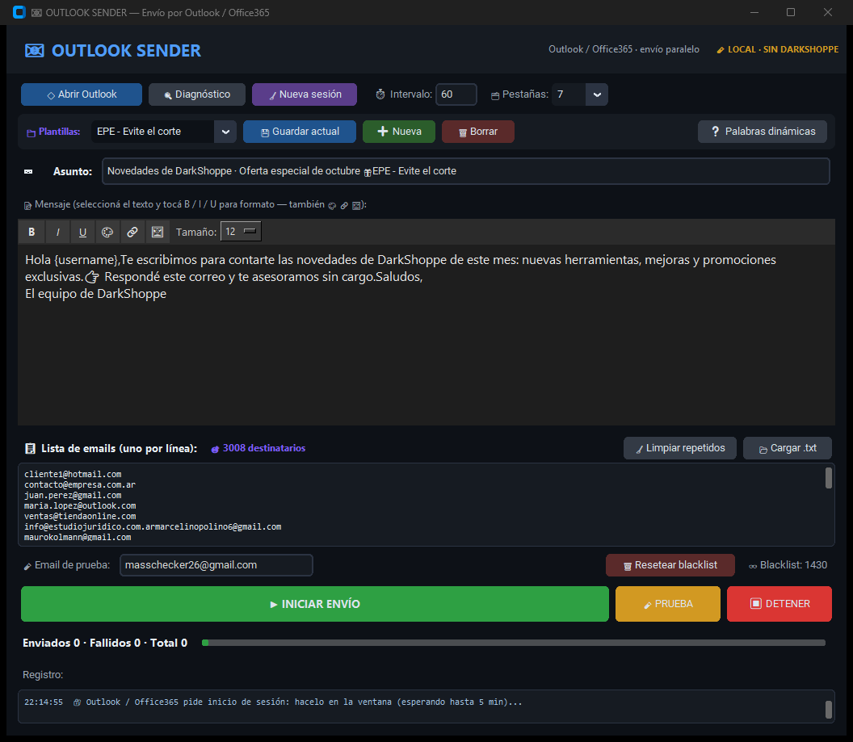Image resolution: width=853 pixels, height=742 pixels.
Task: Click Limpiar repetidos button
Action: [680, 448]
